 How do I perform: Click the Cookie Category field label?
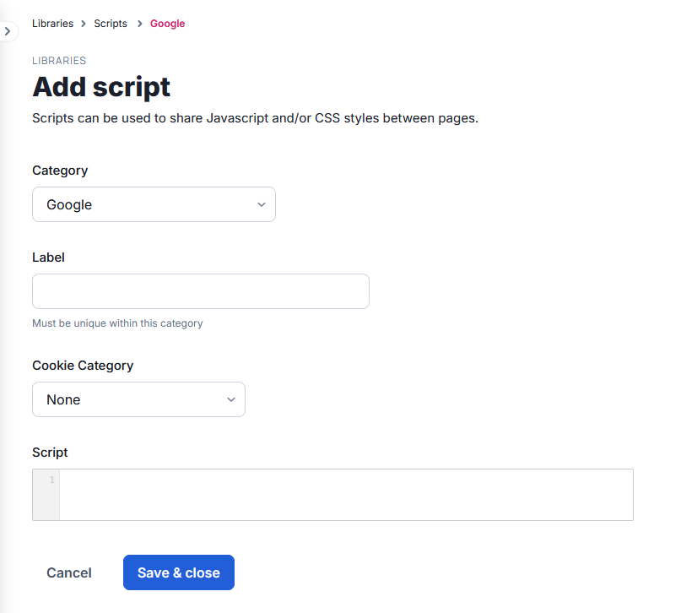pyautogui.click(x=83, y=366)
